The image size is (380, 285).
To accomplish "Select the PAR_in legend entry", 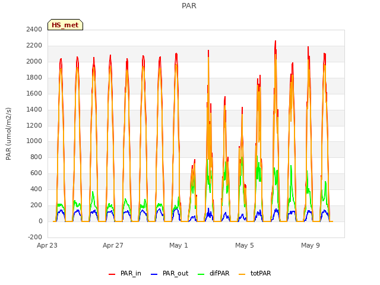I will [125, 273].
